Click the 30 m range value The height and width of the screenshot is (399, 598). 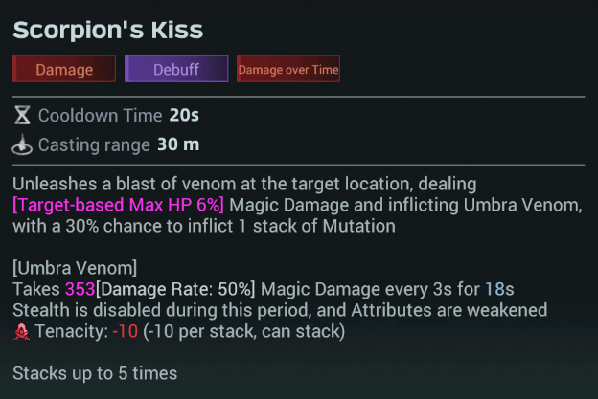[178, 146]
